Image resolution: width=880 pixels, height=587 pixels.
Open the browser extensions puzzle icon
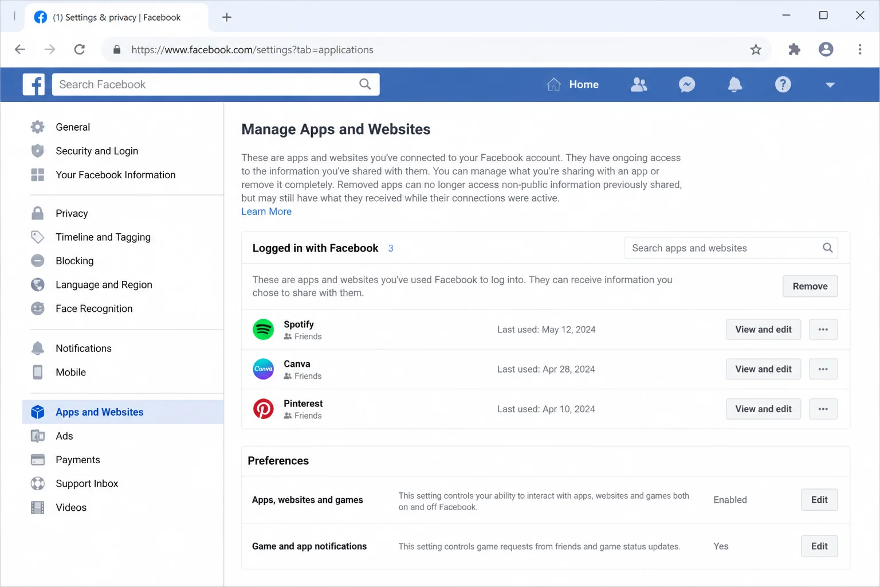(x=794, y=49)
